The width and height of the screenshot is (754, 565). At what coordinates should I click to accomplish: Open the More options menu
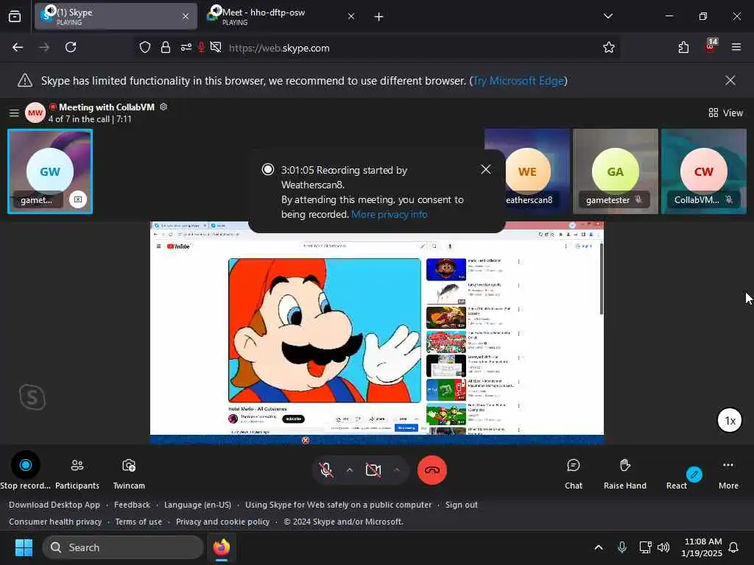728,473
